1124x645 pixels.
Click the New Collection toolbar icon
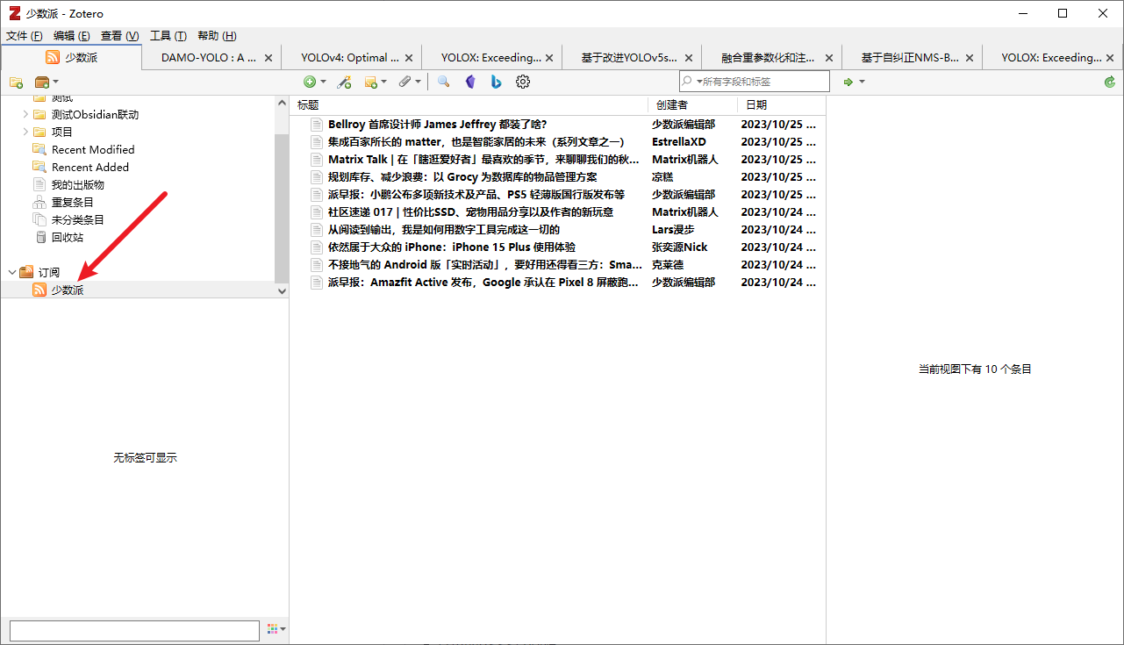tap(16, 82)
